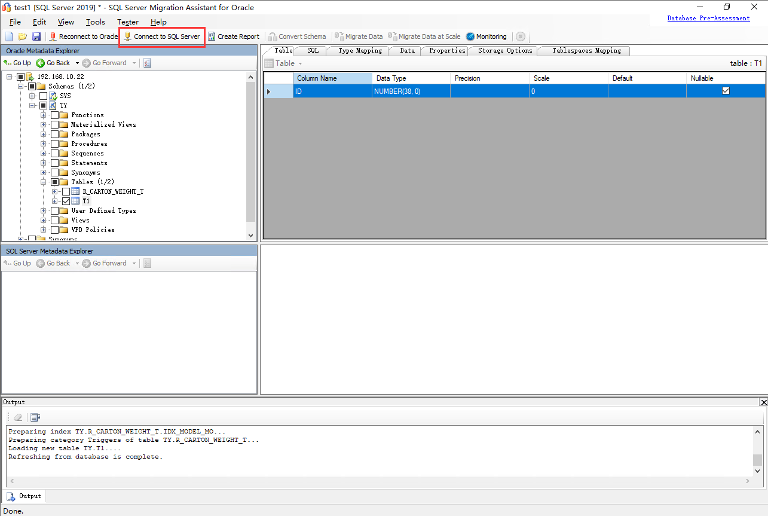Click the Column Name header in the grid

click(x=332, y=78)
